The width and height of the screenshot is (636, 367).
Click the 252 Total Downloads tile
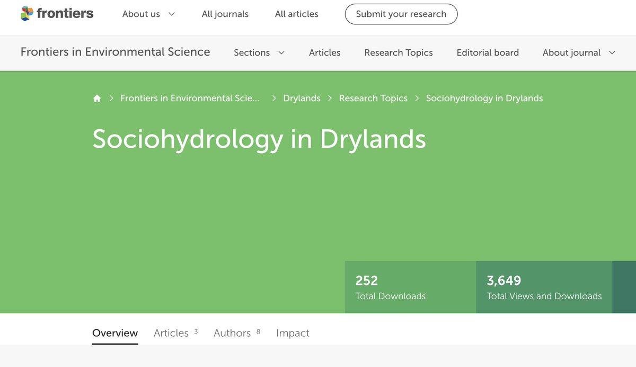click(410, 287)
